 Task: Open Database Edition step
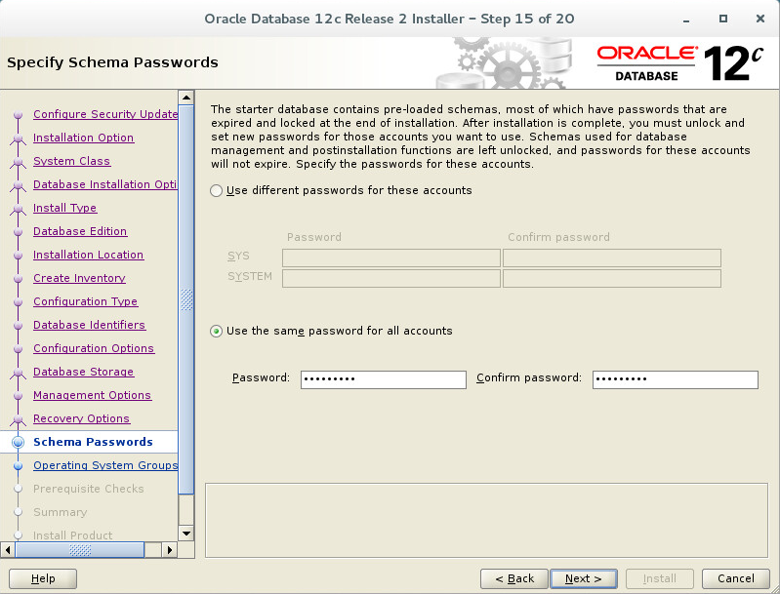pyautogui.click(x=80, y=231)
